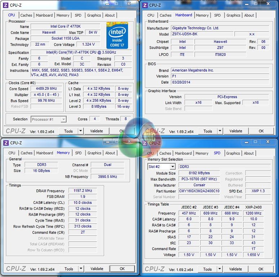
Task: Maximize the window showing the SPD tab
Action: pos(256,142)
